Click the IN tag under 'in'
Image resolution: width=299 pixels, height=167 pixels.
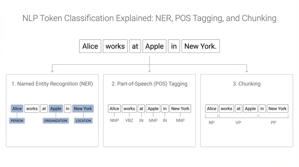click(165, 121)
